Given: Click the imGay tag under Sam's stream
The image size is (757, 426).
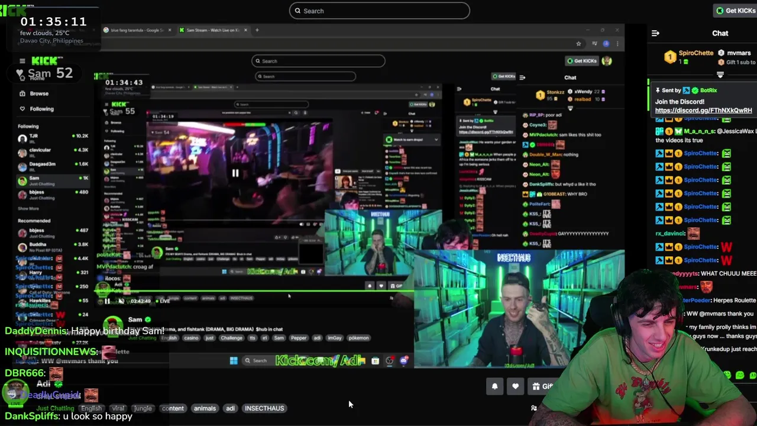Looking at the screenshot, I should coord(335,338).
